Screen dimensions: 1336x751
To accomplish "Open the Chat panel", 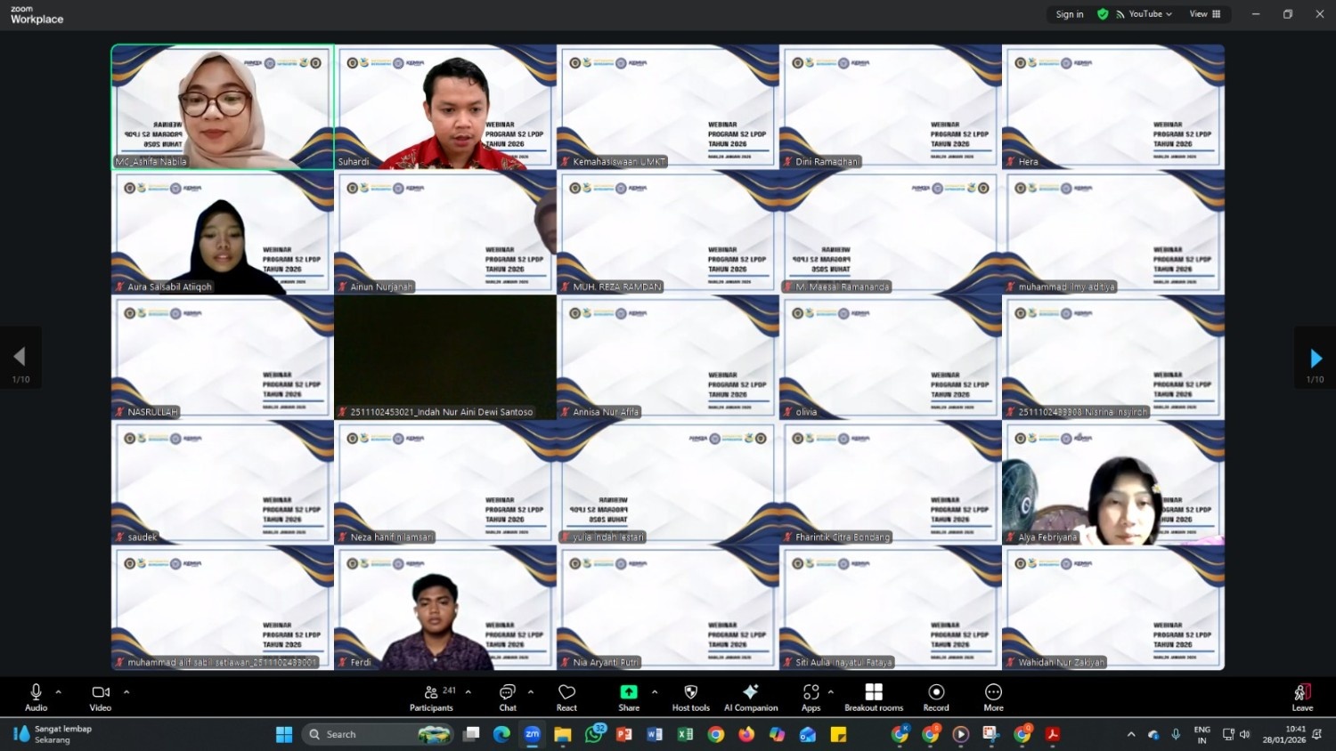I will pyautogui.click(x=508, y=697).
